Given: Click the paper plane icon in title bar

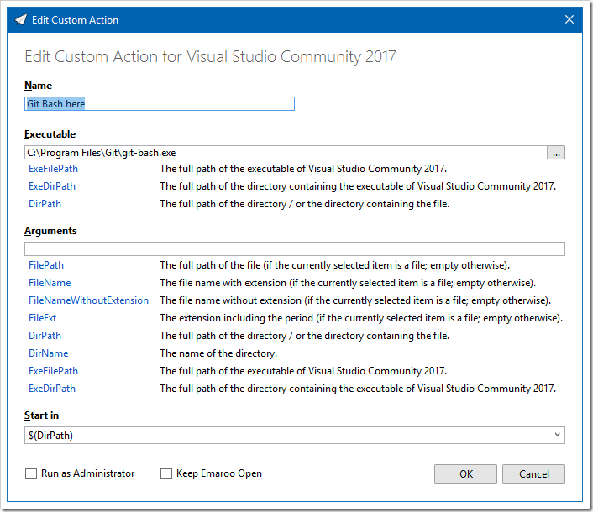Looking at the screenshot, I should 21,19.
